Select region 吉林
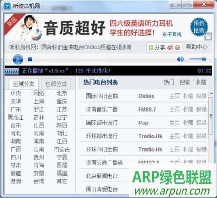The width and height of the screenshot is (217, 198). pyautogui.click(x=39, y=117)
